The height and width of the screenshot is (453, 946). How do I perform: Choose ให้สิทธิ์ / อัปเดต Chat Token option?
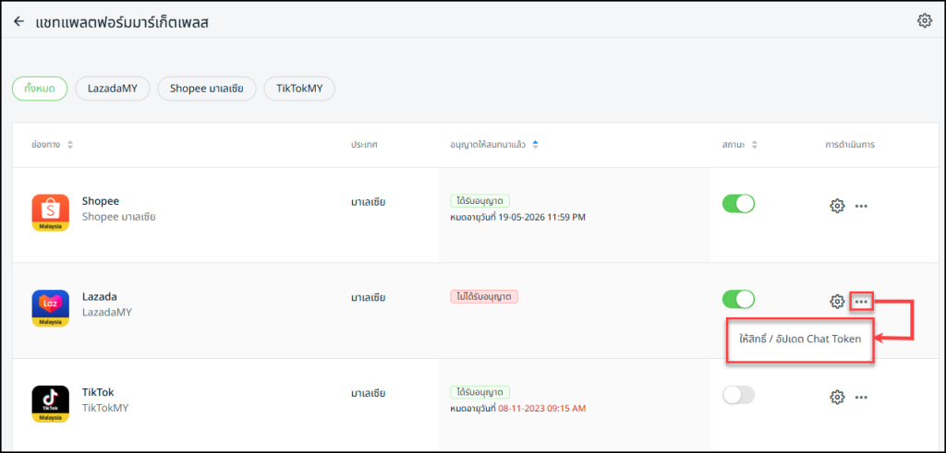point(800,339)
